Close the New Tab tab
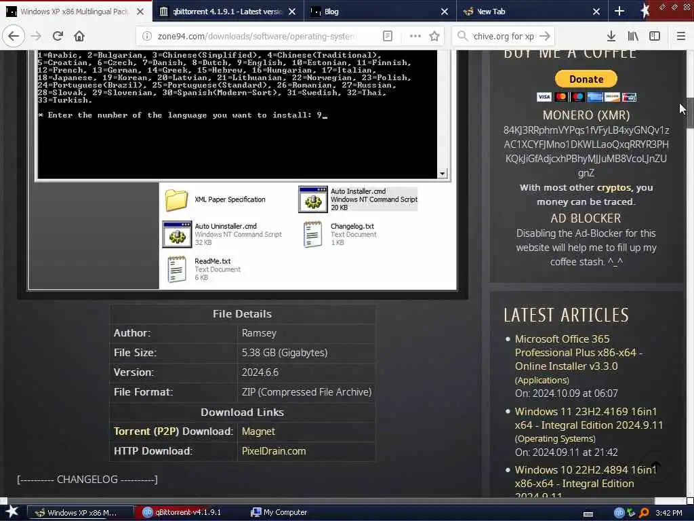The image size is (694, 521). pos(596,12)
